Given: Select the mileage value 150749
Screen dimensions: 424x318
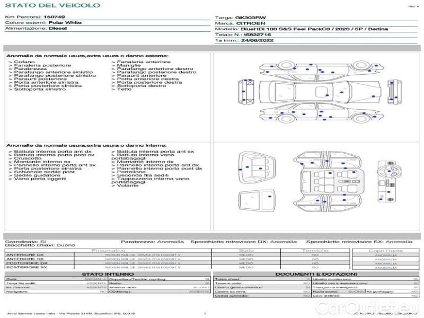Looking at the screenshot, I should coord(55,17).
